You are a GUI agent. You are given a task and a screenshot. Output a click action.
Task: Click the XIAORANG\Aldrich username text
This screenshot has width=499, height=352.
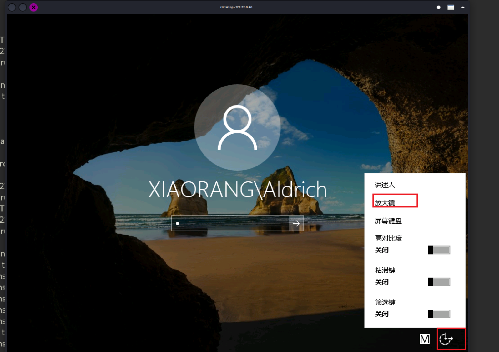point(238,189)
